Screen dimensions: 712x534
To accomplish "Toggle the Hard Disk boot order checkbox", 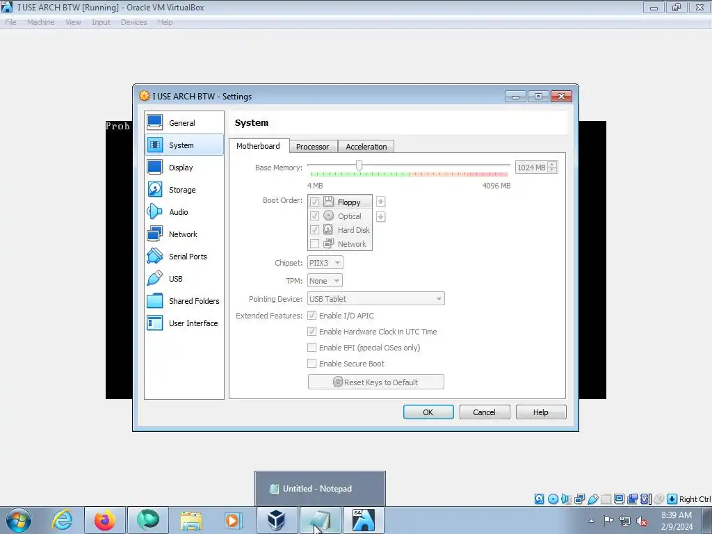I will click(314, 229).
